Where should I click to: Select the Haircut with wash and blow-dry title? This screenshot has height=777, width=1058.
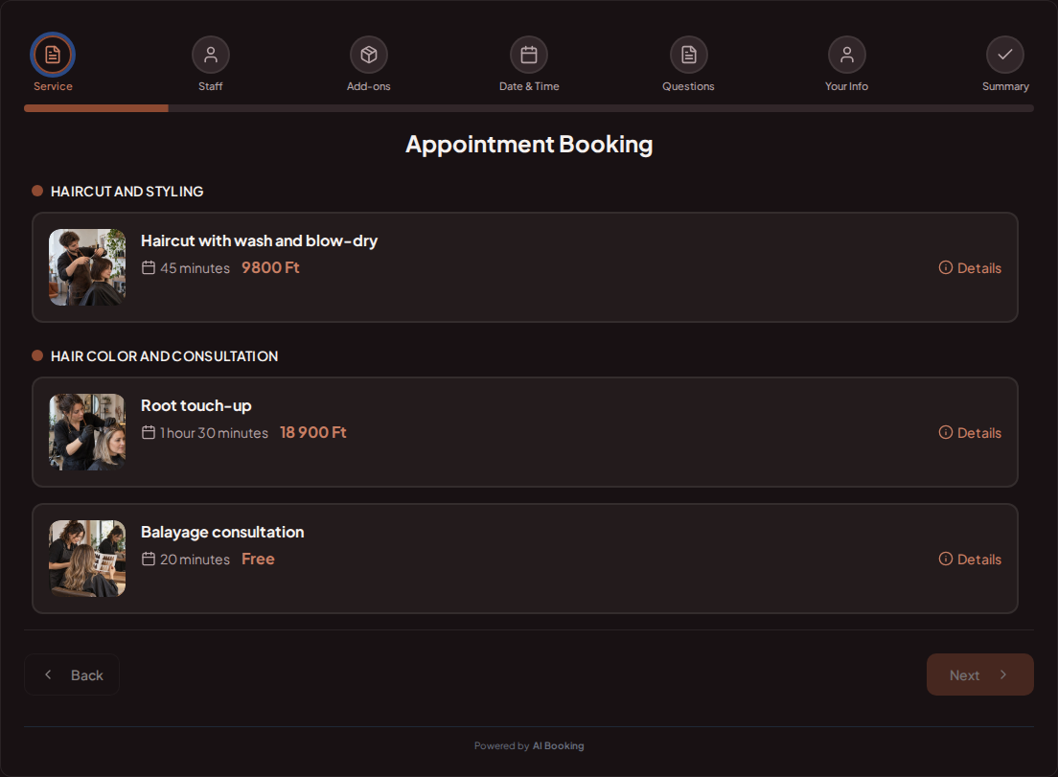[259, 240]
